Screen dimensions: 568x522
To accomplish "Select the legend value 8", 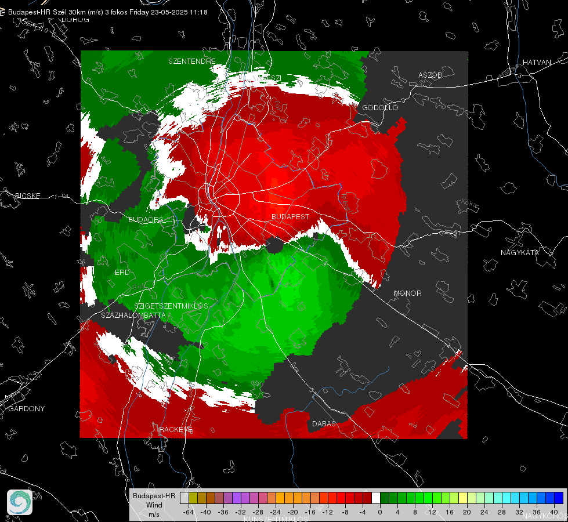I will 415,512.
